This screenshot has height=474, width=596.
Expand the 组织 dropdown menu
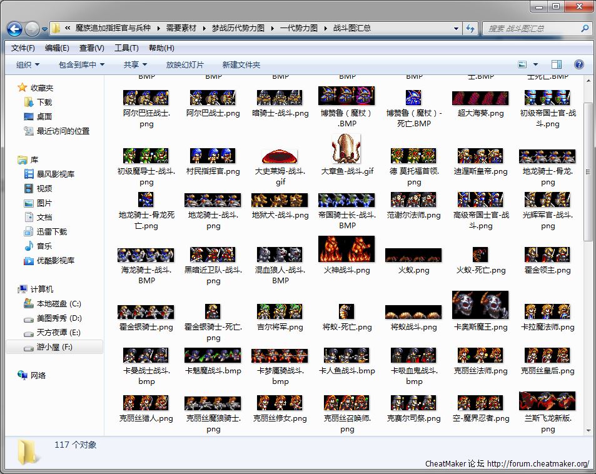[28, 65]
